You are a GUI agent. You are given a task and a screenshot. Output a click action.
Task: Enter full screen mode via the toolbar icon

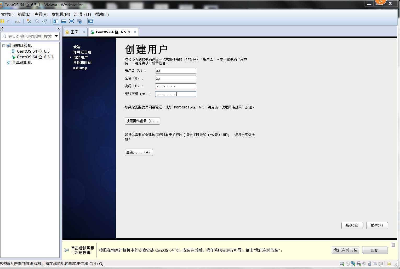(71, 21)
